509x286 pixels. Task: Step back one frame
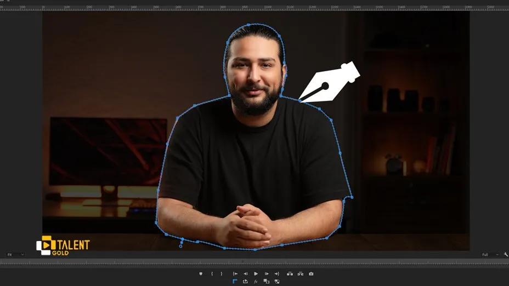point(245,273)
